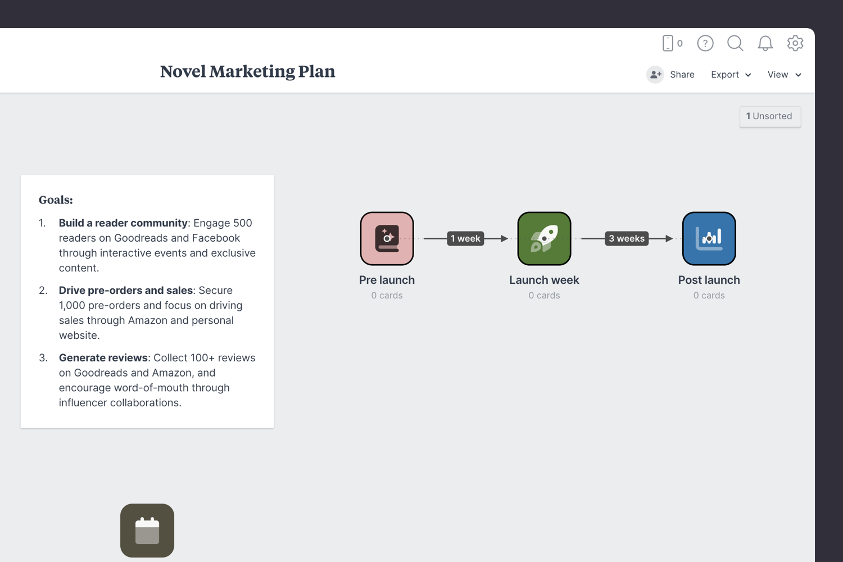Open the Pre launch book stage icon

(387, 238)
